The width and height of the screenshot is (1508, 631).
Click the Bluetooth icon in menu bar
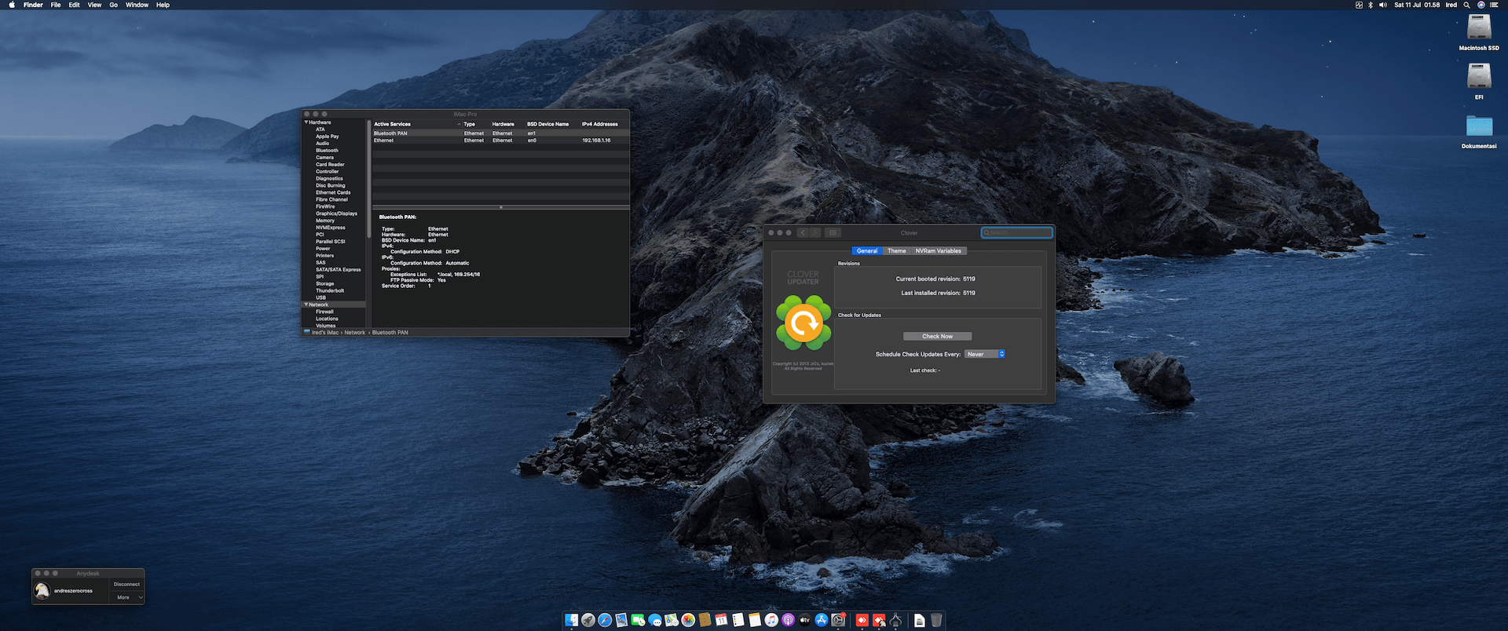pos(1371,5)
